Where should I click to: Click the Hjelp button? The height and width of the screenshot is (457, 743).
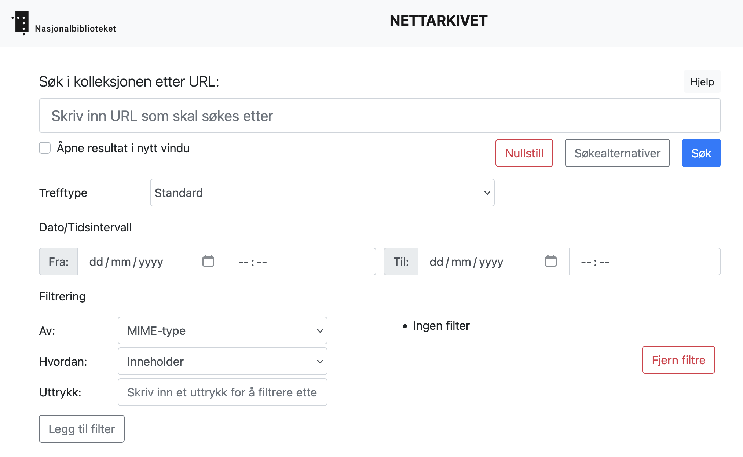[702, 82]
